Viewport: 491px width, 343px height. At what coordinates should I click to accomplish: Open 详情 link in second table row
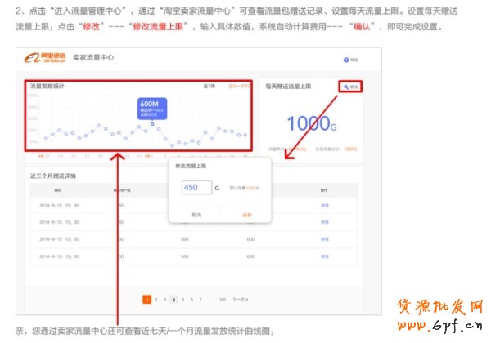(x=325, y=221)
